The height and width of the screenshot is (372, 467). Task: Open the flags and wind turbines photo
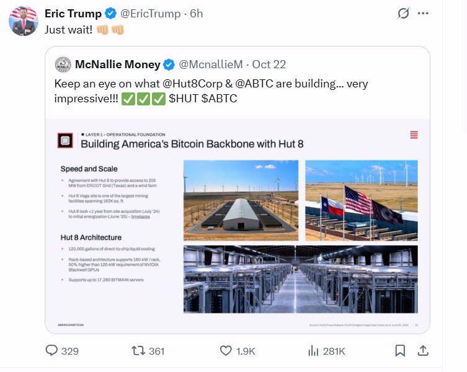[x=362, y=199]
